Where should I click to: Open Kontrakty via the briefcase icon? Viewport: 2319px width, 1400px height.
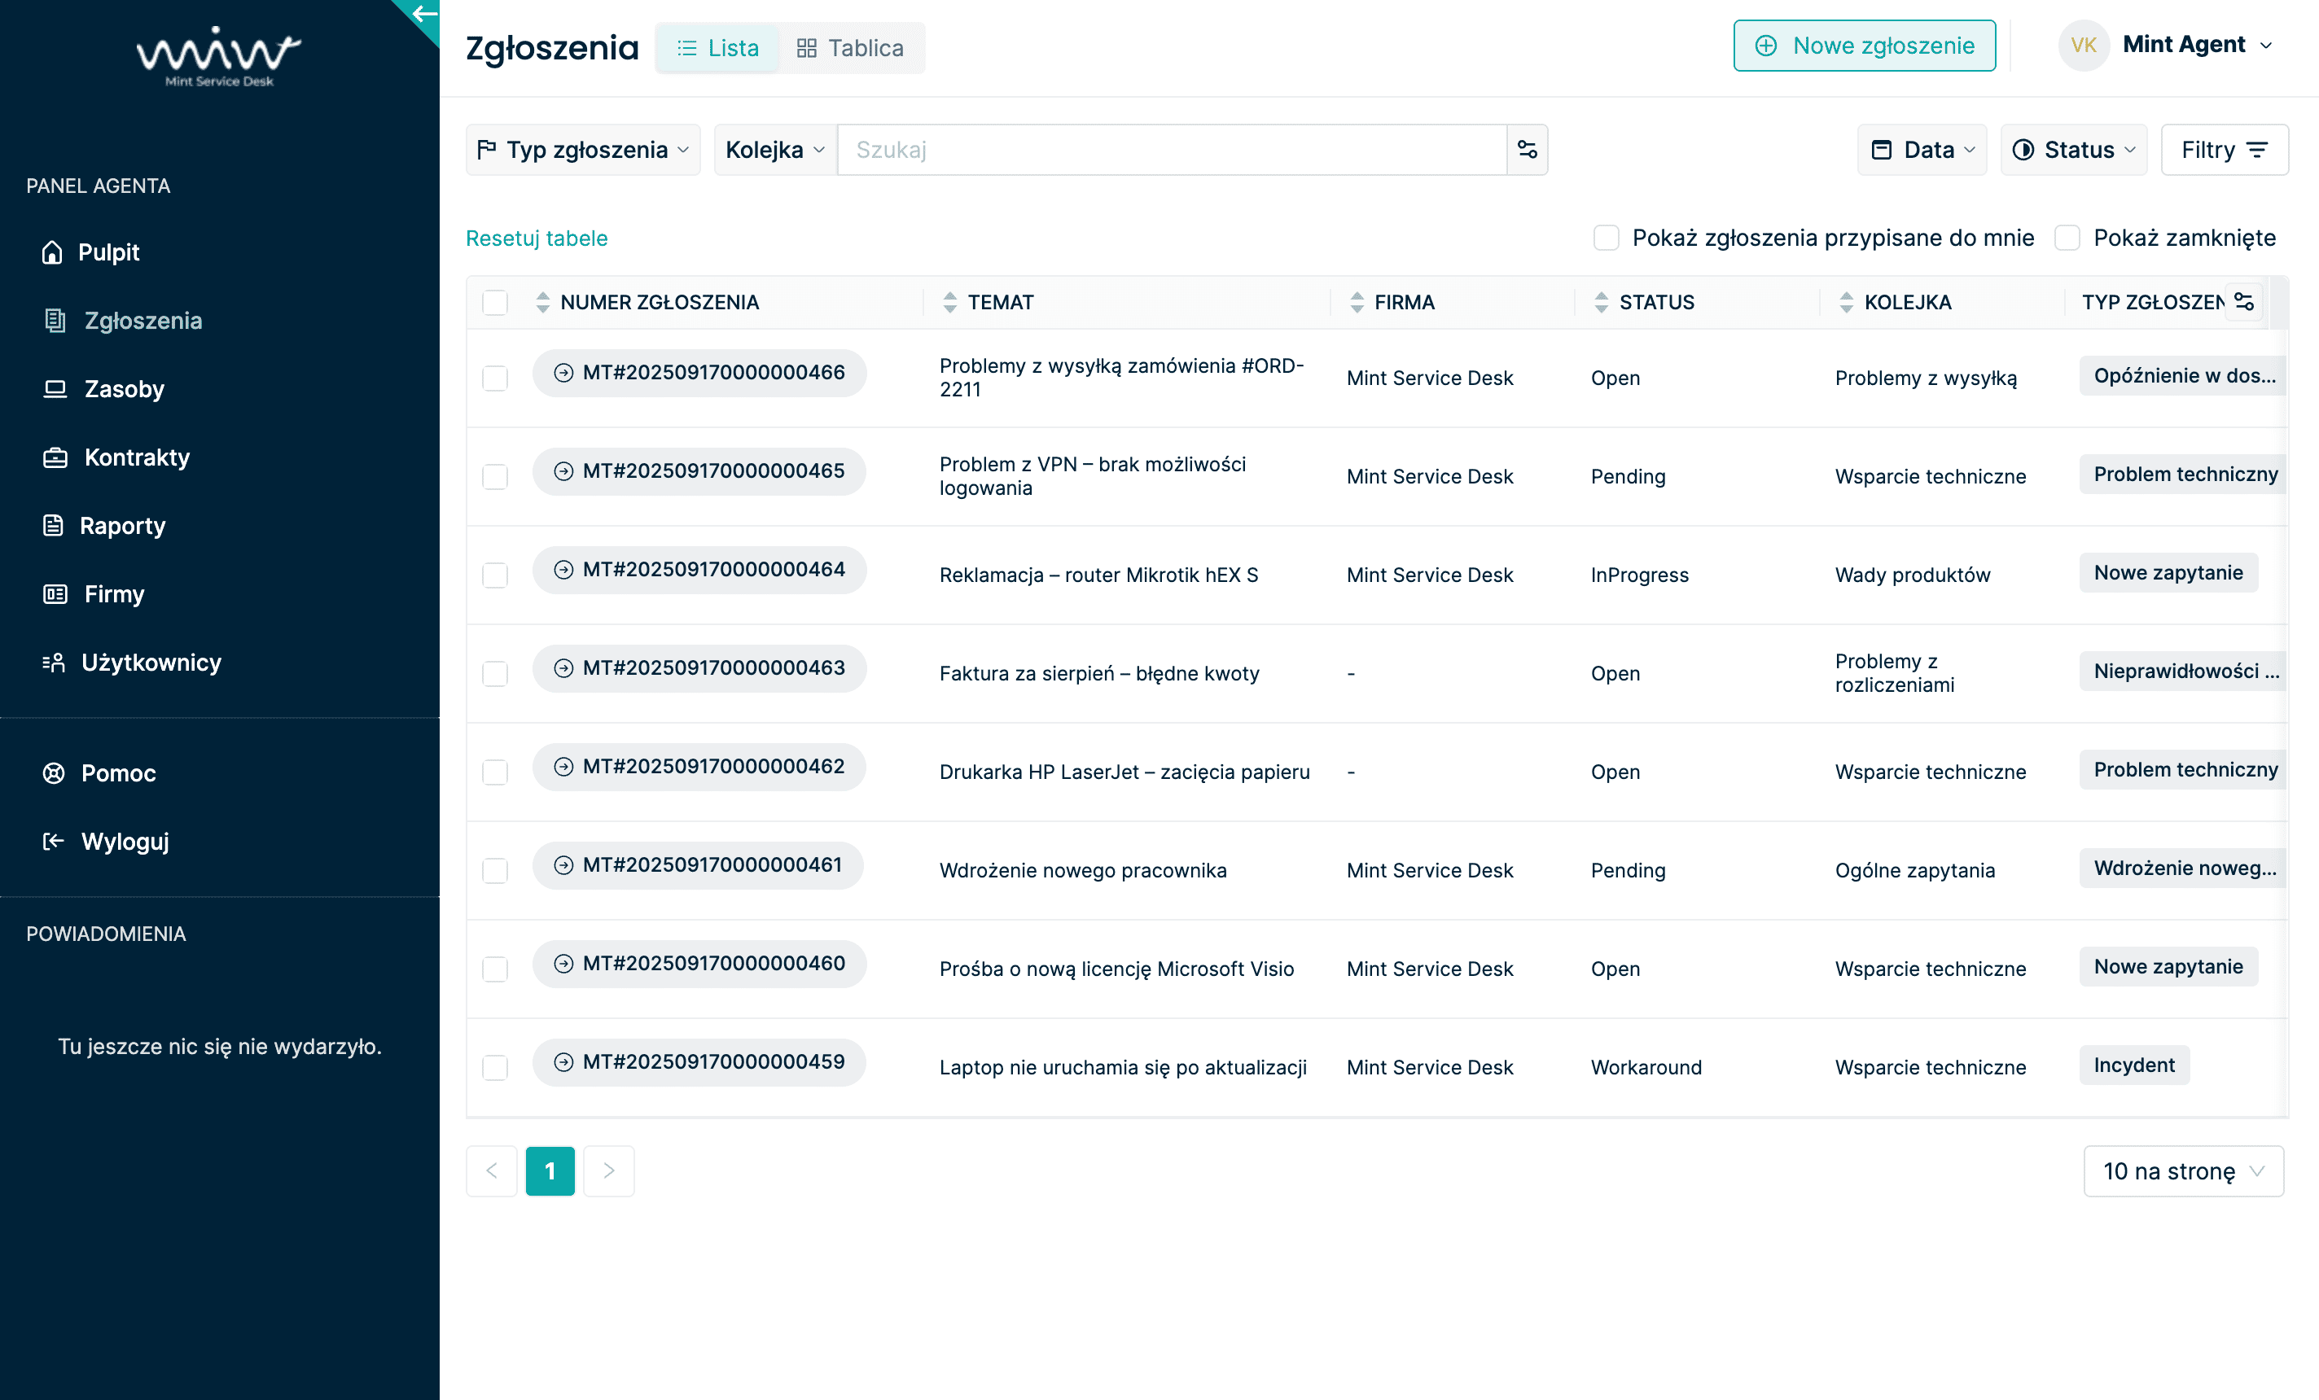pos(55,457)
